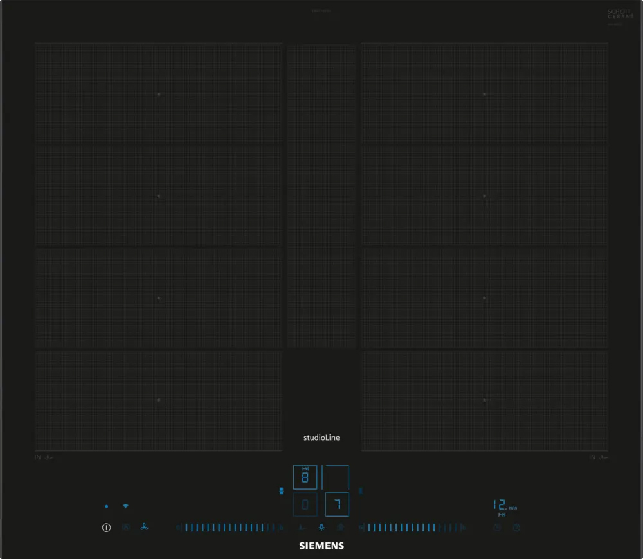Tap the Wi-Fi Home Connect indicator
Screen dimensions: 643x559
tap(126, 506)
